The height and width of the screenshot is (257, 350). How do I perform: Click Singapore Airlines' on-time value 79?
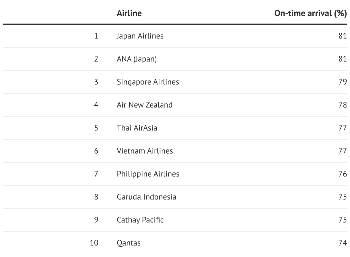343,82
